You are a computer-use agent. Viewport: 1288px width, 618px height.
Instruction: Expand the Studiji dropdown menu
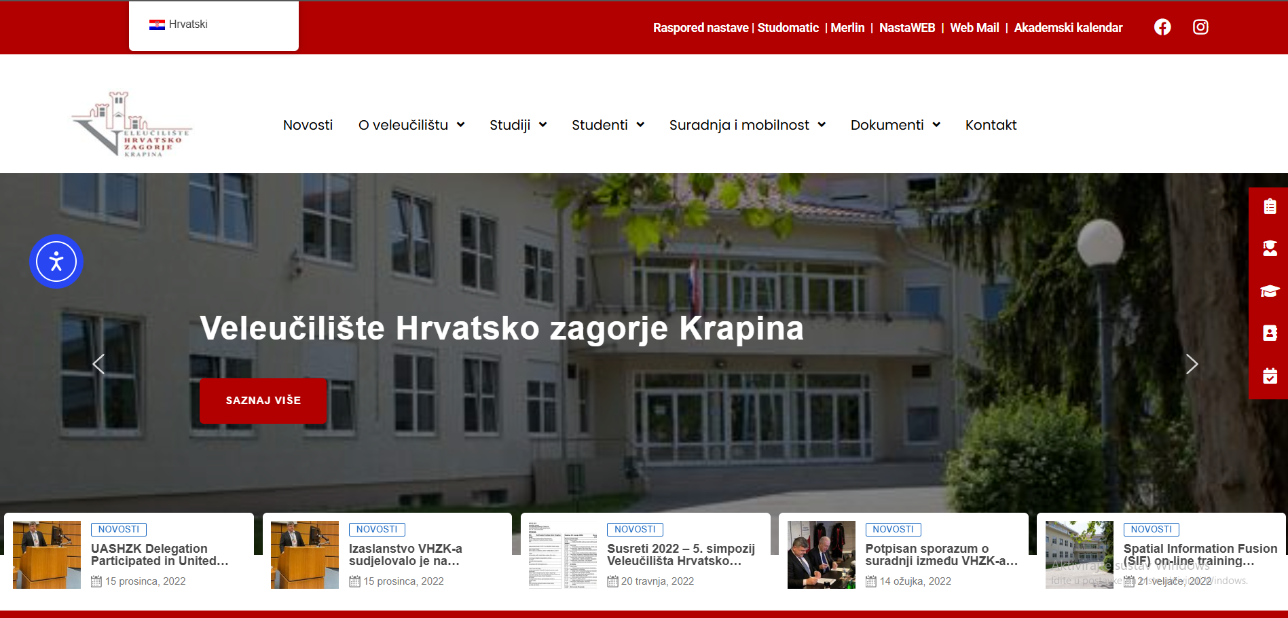point(518,125)
